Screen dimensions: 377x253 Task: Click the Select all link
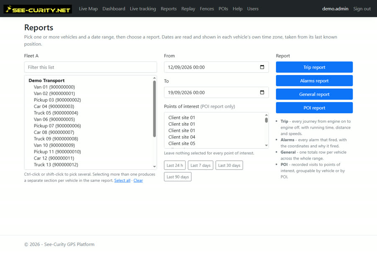[x=122, y=181]
